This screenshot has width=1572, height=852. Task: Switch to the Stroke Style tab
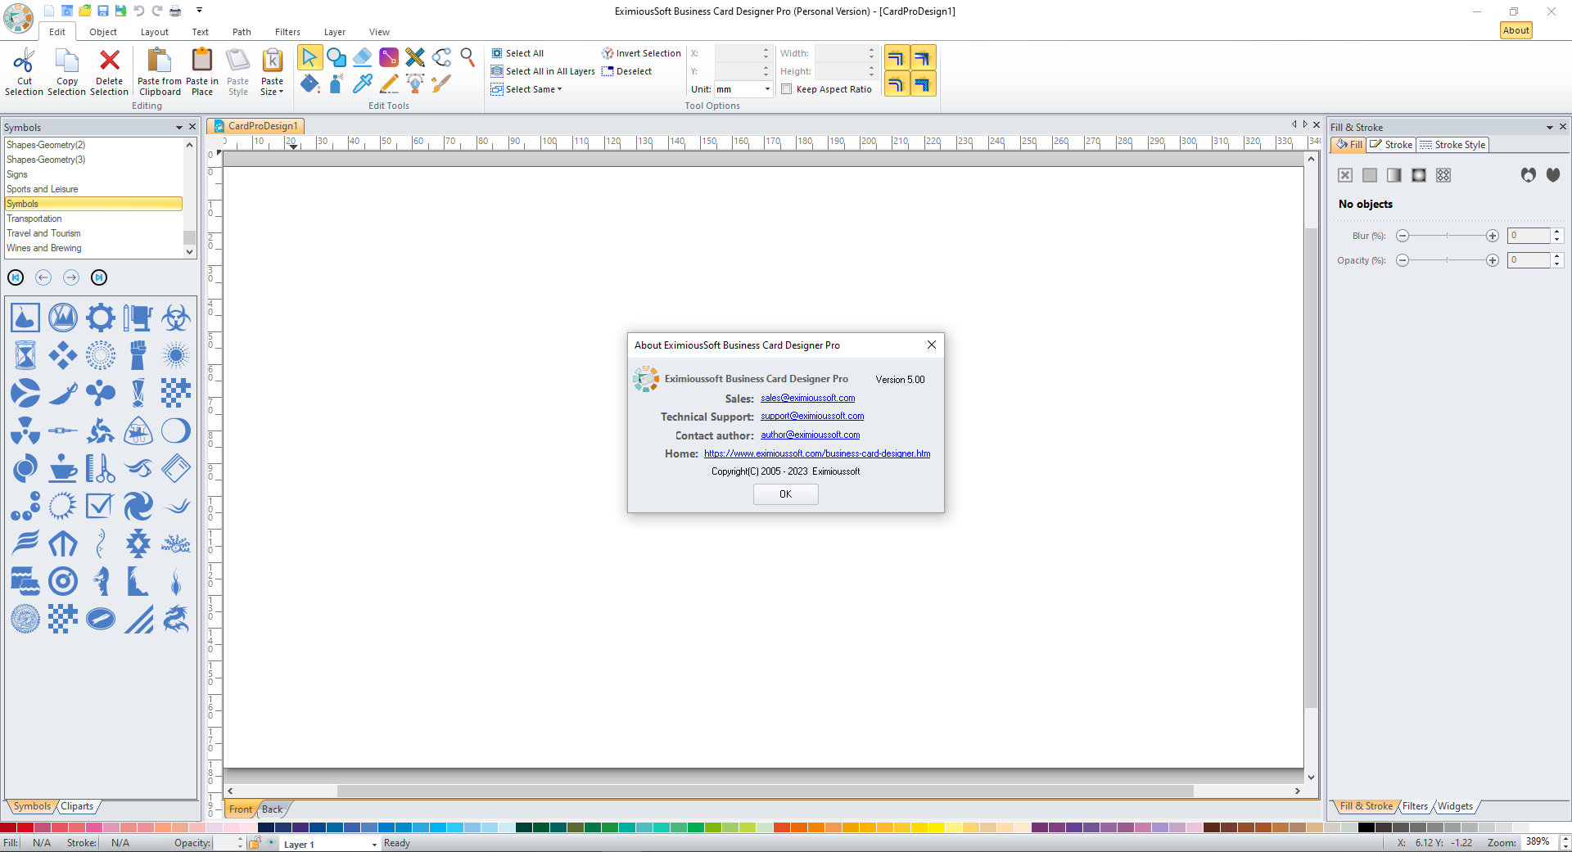point(1452,145)
